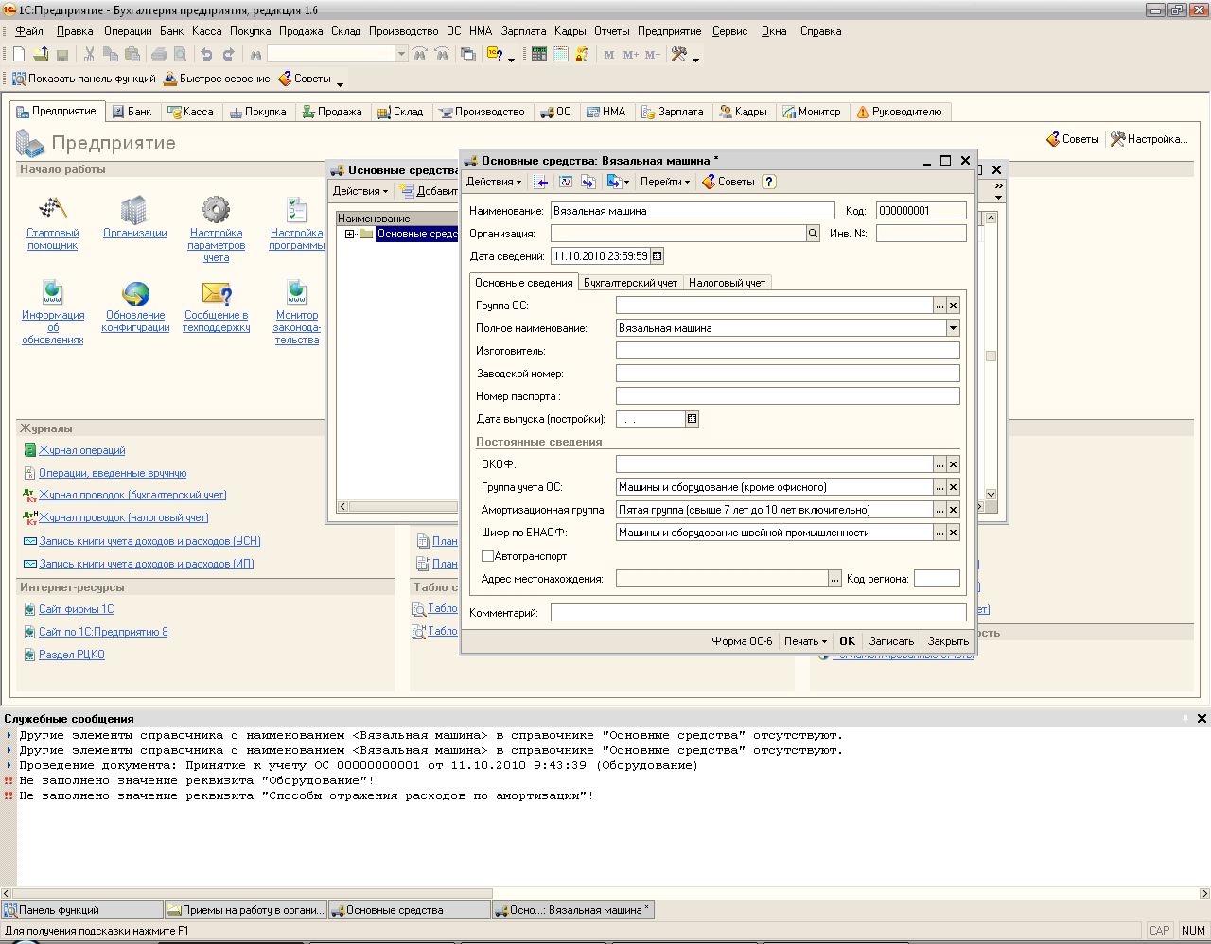Viewport: 1211px width, 944px height.
Task: Open the Действия menu in the Вязальная машина form
Action: click(x=493, y=182)
